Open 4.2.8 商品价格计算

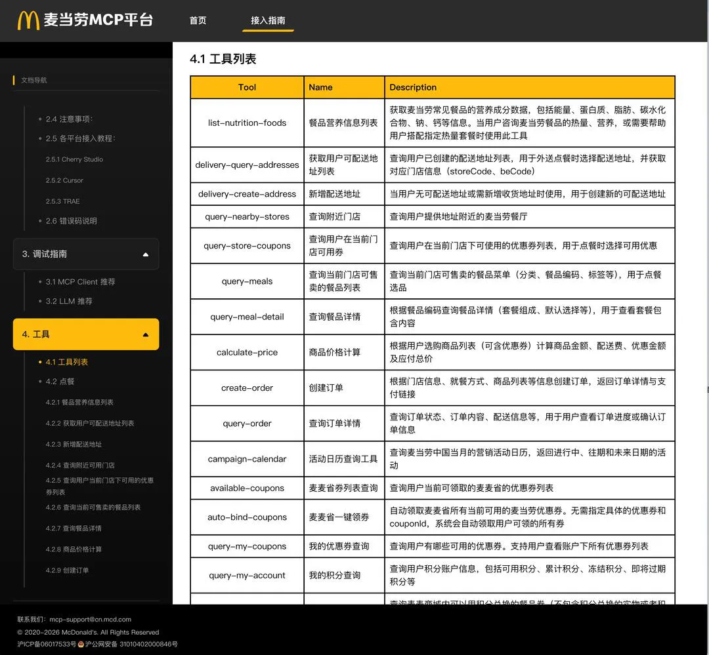pos(74,549)
